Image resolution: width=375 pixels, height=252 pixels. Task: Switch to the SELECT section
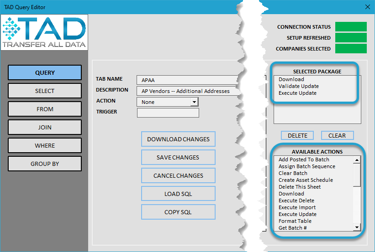45,91
